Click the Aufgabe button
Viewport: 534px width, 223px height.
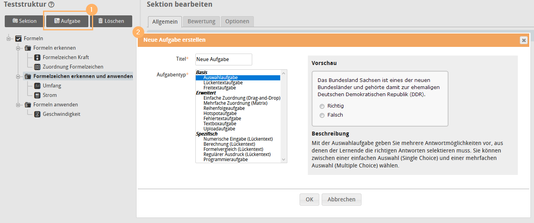[67, 21]
